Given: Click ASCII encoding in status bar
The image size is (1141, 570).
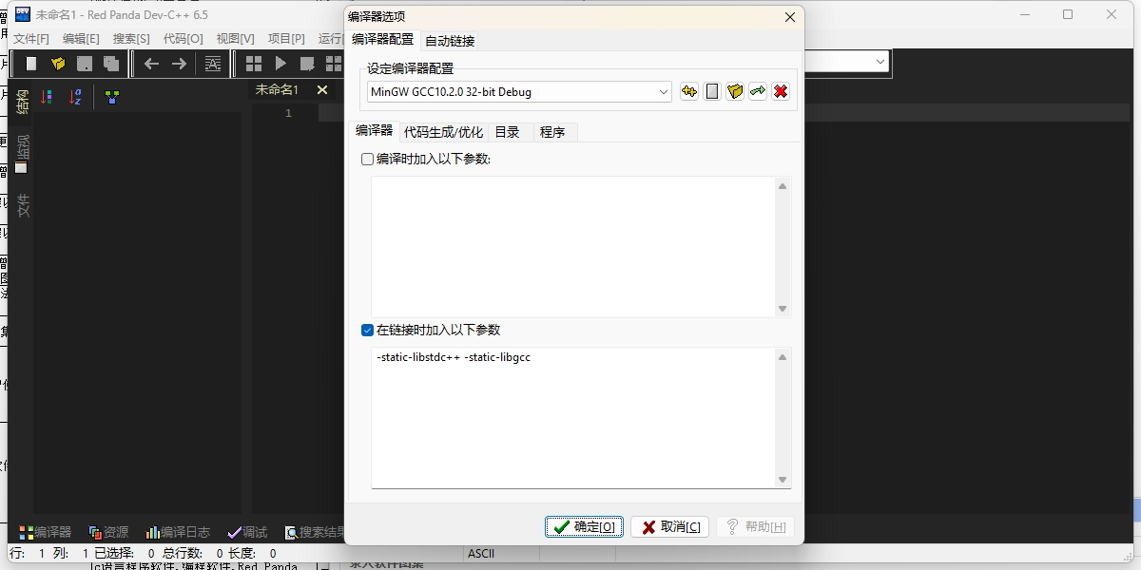Looking at the screenshot, I should coord(481,553).
